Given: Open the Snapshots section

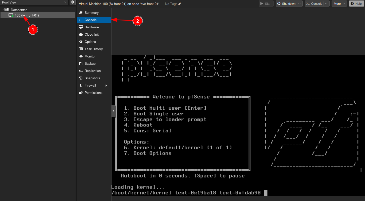Looking at the screenshot, I should click(92, 78).
